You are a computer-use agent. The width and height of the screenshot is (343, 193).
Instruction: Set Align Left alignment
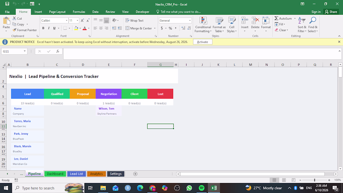(95, 28)
